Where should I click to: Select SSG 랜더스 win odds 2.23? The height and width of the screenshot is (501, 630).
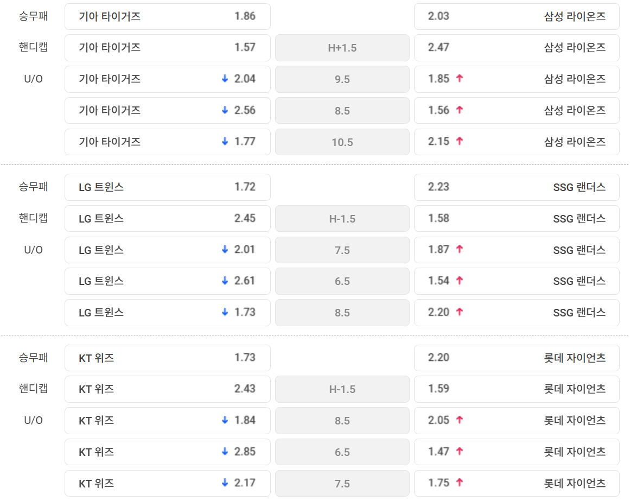(517, 187)
